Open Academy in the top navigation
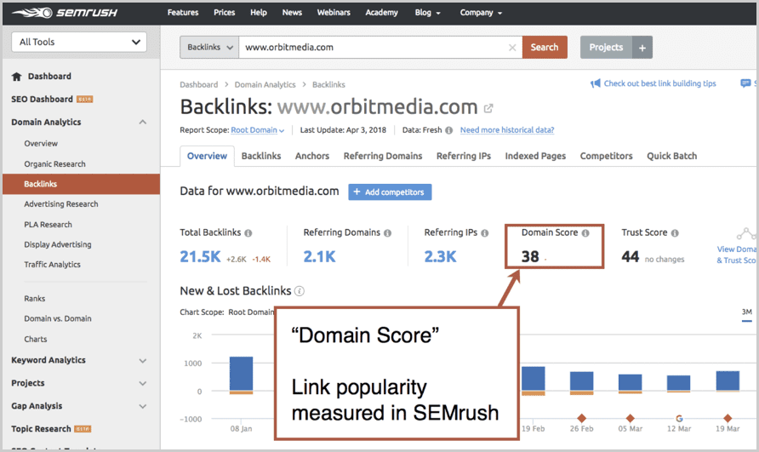This screenshot has height=452, width=759. pos(381,13)
